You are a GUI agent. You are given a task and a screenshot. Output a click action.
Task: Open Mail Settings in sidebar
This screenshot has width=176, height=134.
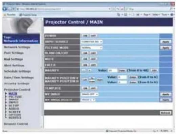(13, 59)
